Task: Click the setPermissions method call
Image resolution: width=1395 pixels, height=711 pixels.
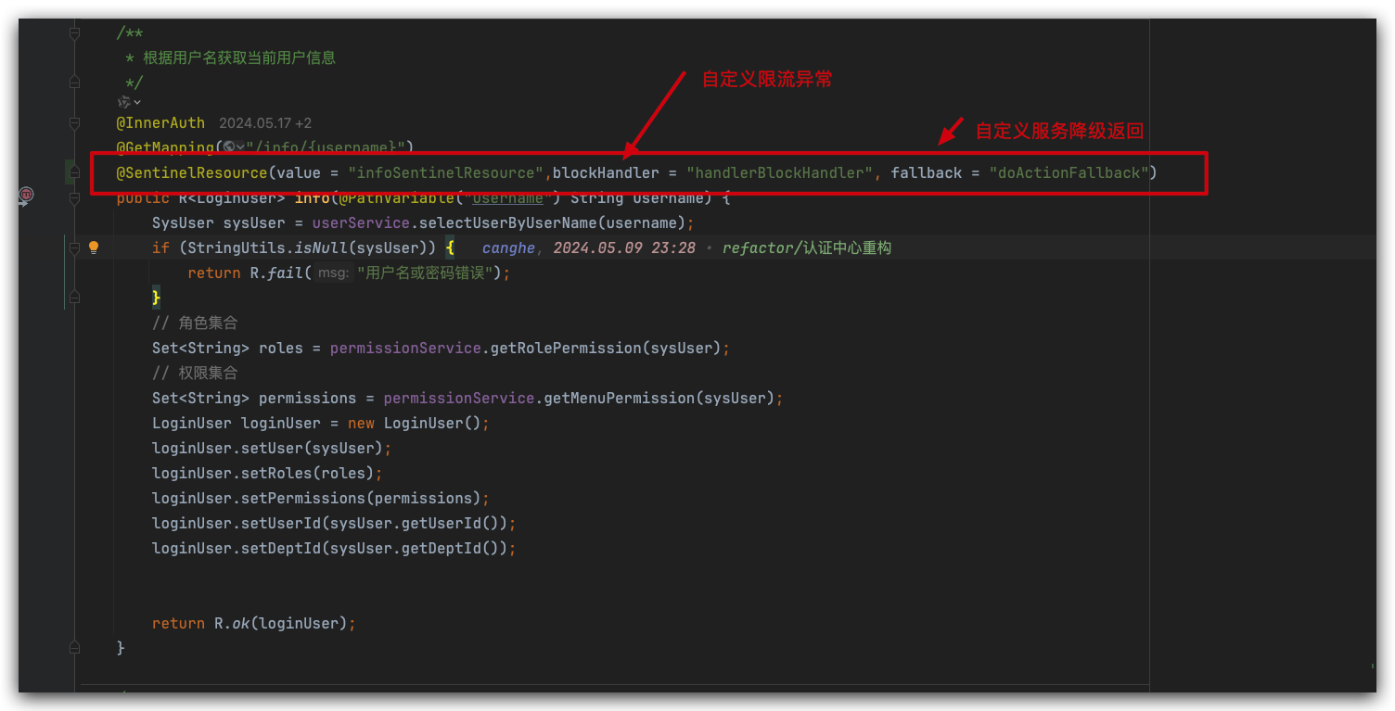Action: pyautogui.click(x=308, y=498)
